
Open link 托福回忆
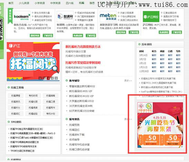pos(74,130)
